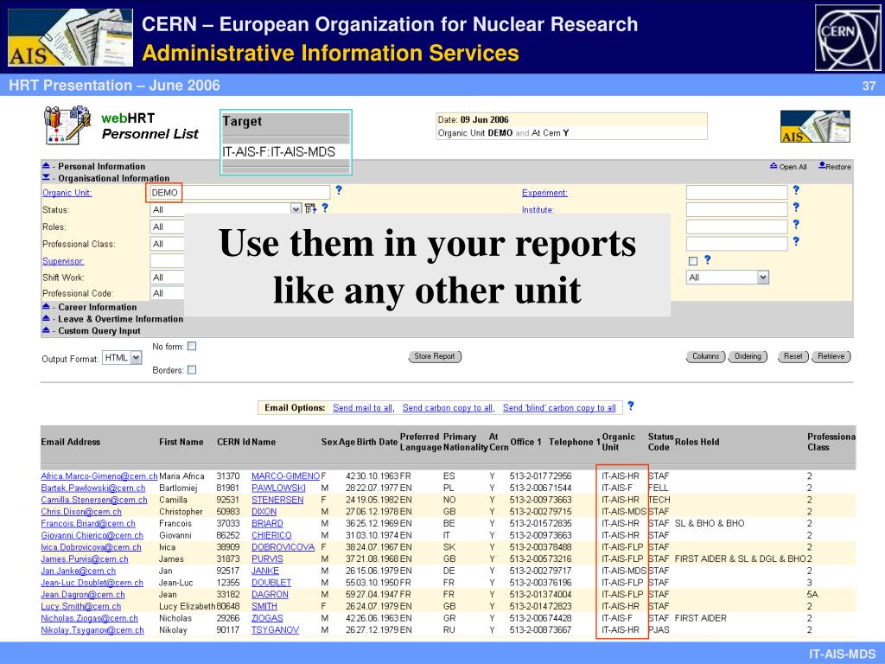Screen dimensions: 885x664
Task: Open the PURVIS name link
Action: click(267, 559)
